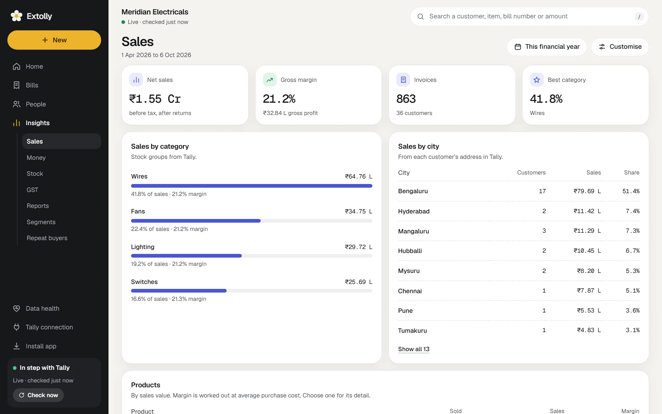Open the GST insights page
662x414 pixels.
point(62,190)
